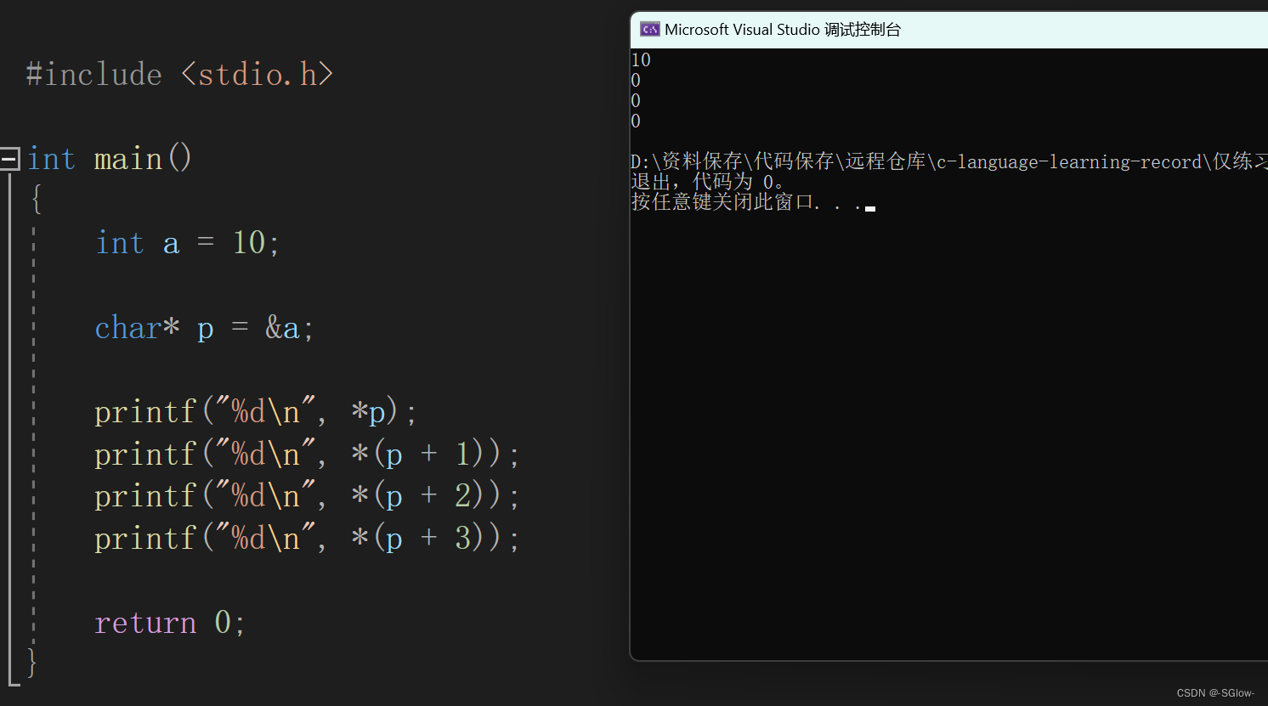Collapse the main function code block

tap(9, 159)
